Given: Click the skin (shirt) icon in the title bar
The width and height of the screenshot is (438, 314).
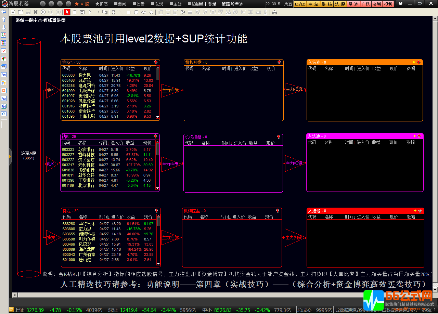Looking at the screenshot, I should [401, 4].
